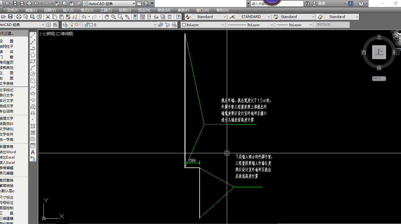Open the 帮助(H) menu
The width and height of the screenshot is (401, 224).
point(223,10)
